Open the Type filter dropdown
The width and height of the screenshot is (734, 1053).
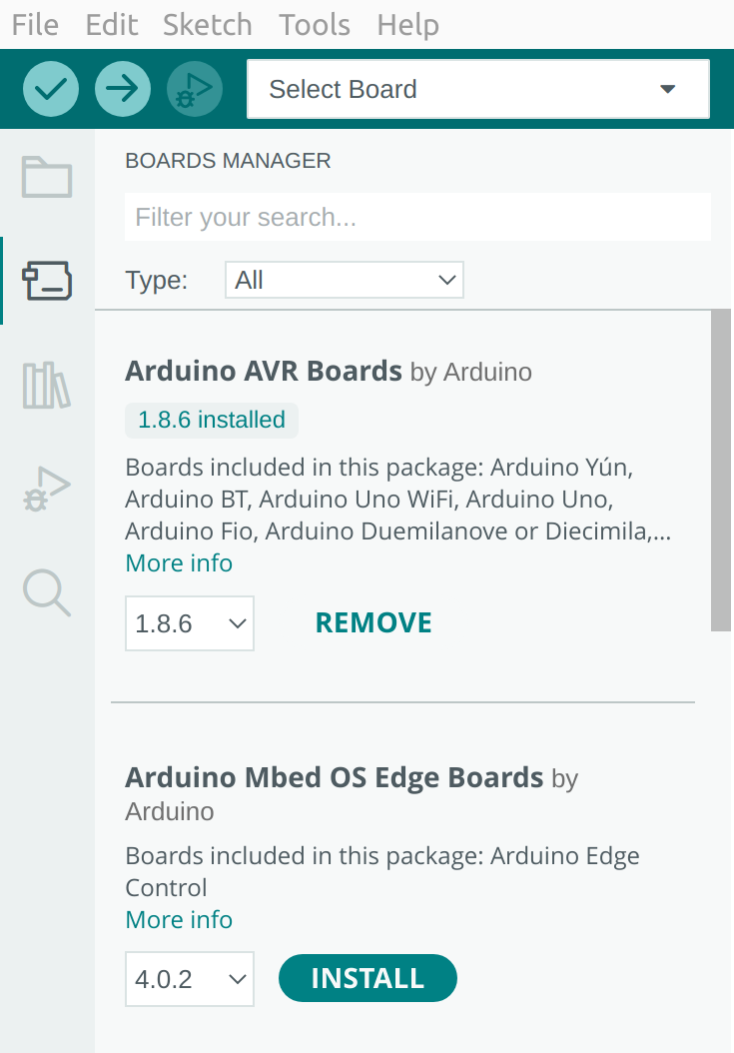click(344, 280)
